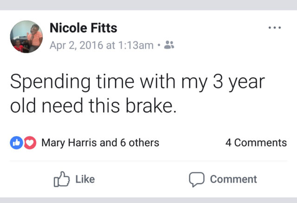This screenshot has width=297, height=203.
Task: View the 4 Comments on this post
Action: (256, 143)
